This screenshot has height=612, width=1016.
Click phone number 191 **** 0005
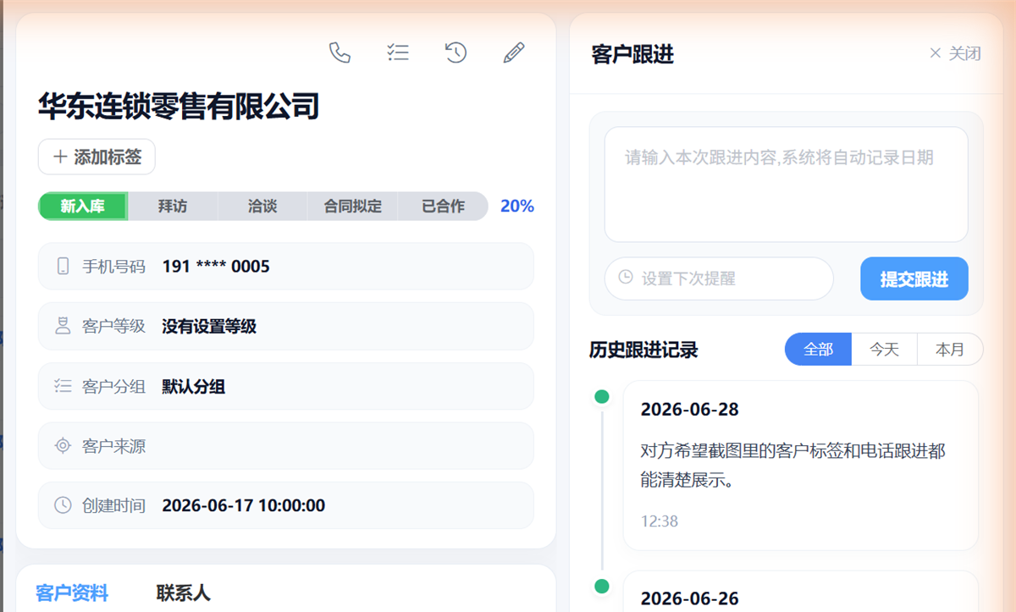pyautogui.click(x=216, y=267)
